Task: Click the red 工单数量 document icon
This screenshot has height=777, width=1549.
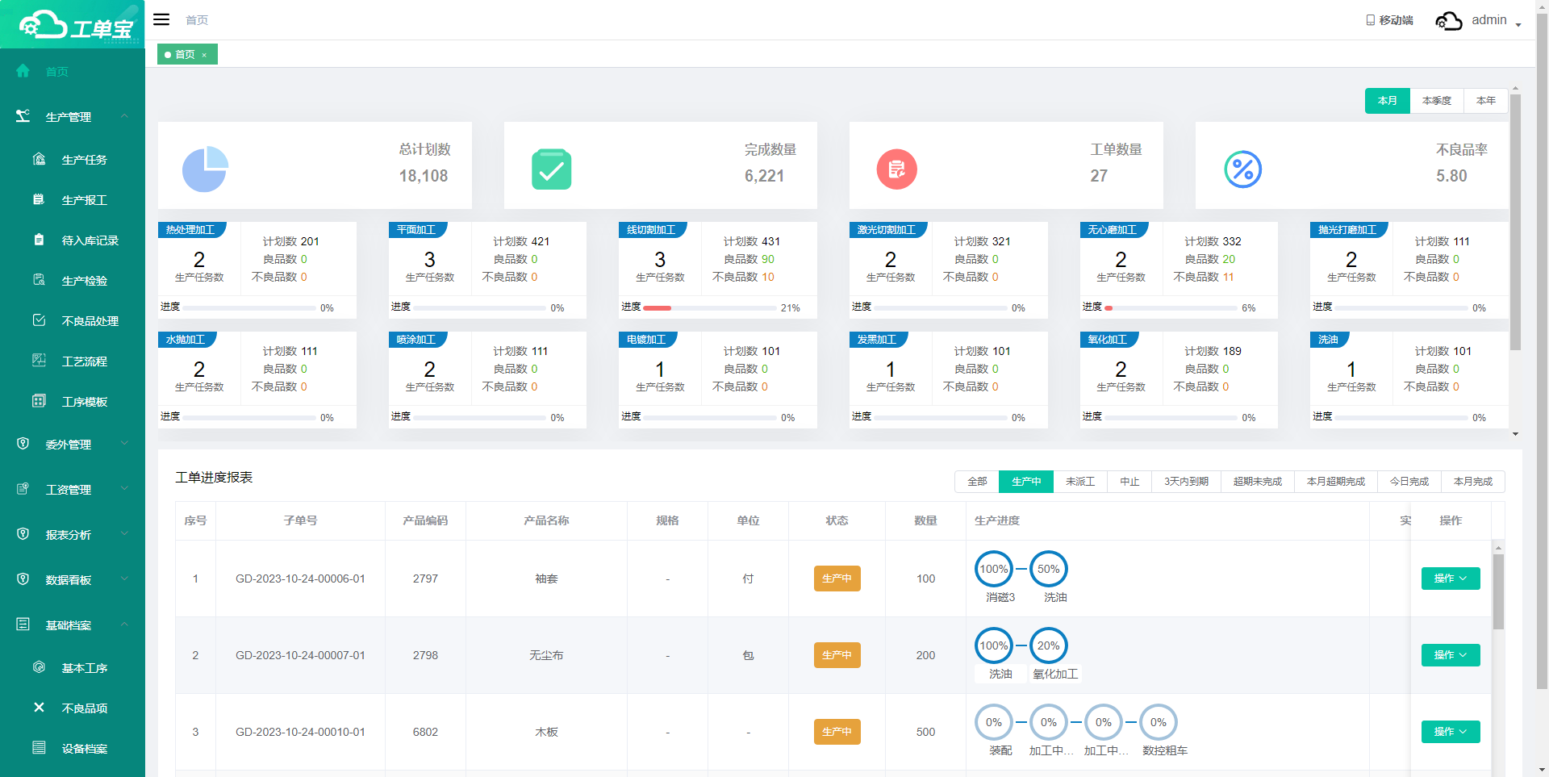Action: [x=896, y=169]
